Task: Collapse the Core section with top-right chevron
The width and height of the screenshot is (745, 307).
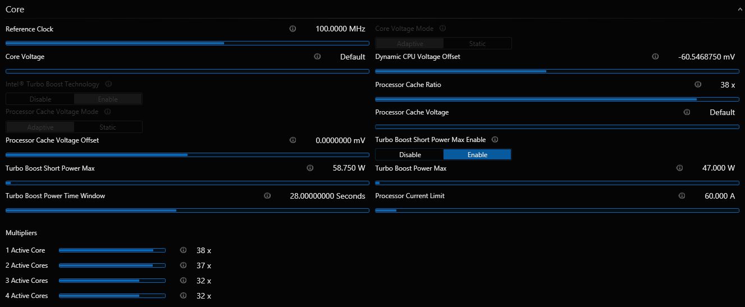Action: 741,10
